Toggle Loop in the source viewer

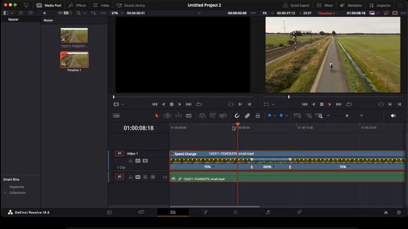click(199, 104)
